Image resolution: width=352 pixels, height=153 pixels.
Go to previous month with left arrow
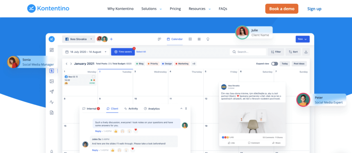tap(66, 64)
